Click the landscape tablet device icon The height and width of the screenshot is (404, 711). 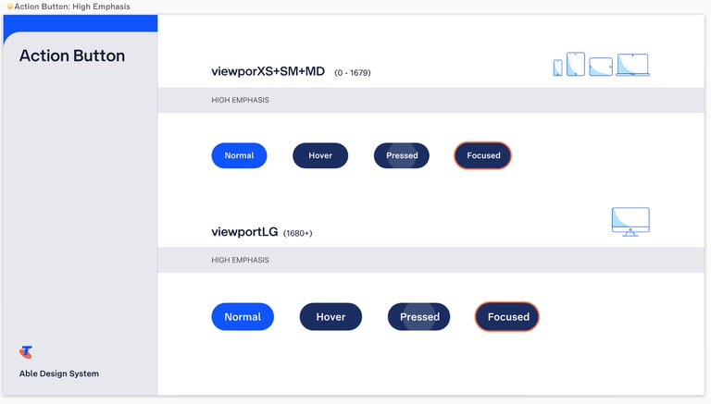(601, 67)
